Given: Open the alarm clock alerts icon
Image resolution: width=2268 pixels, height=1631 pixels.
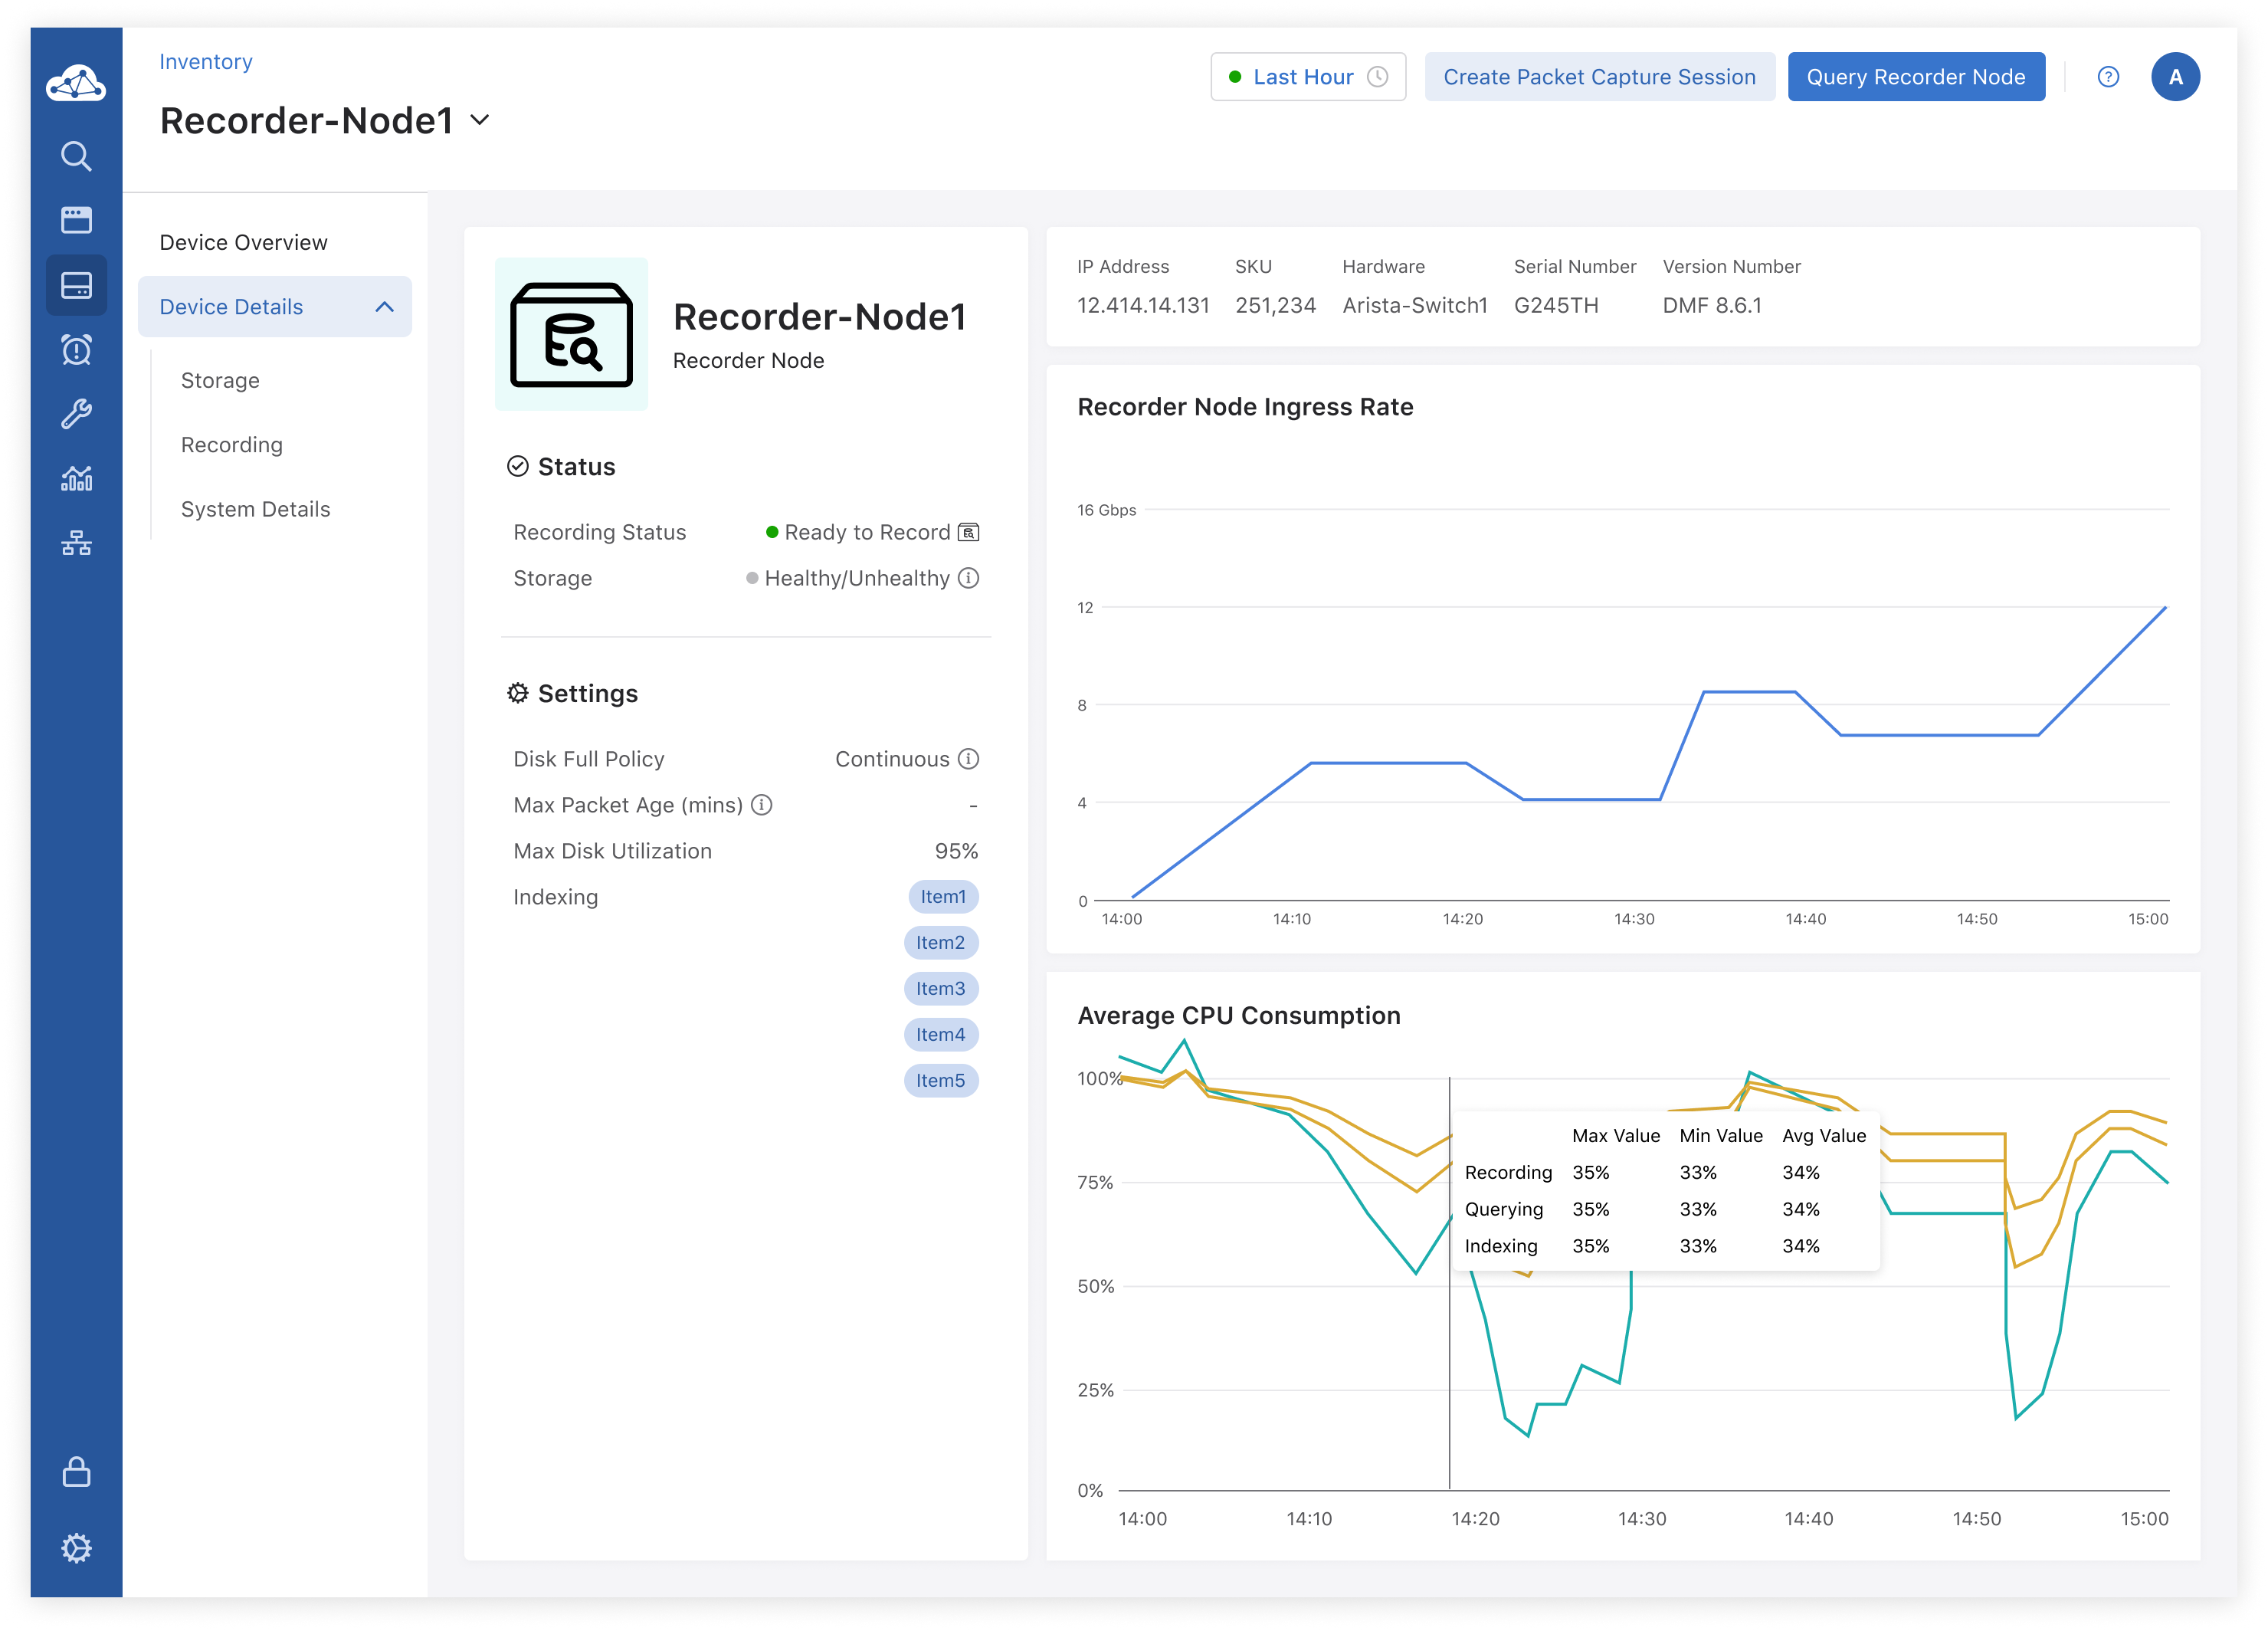Looking at the screenshot, I should point(76,349).
